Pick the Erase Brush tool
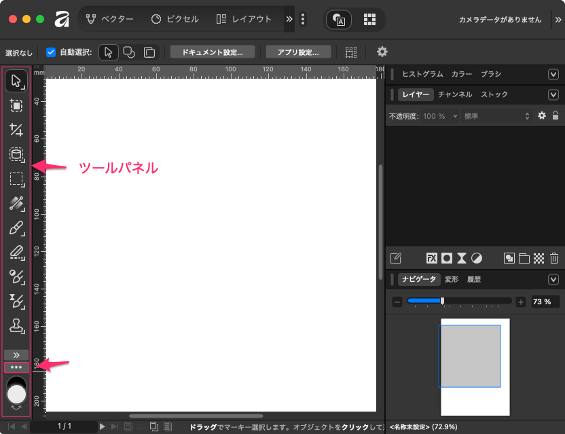 tap(16, 252)
